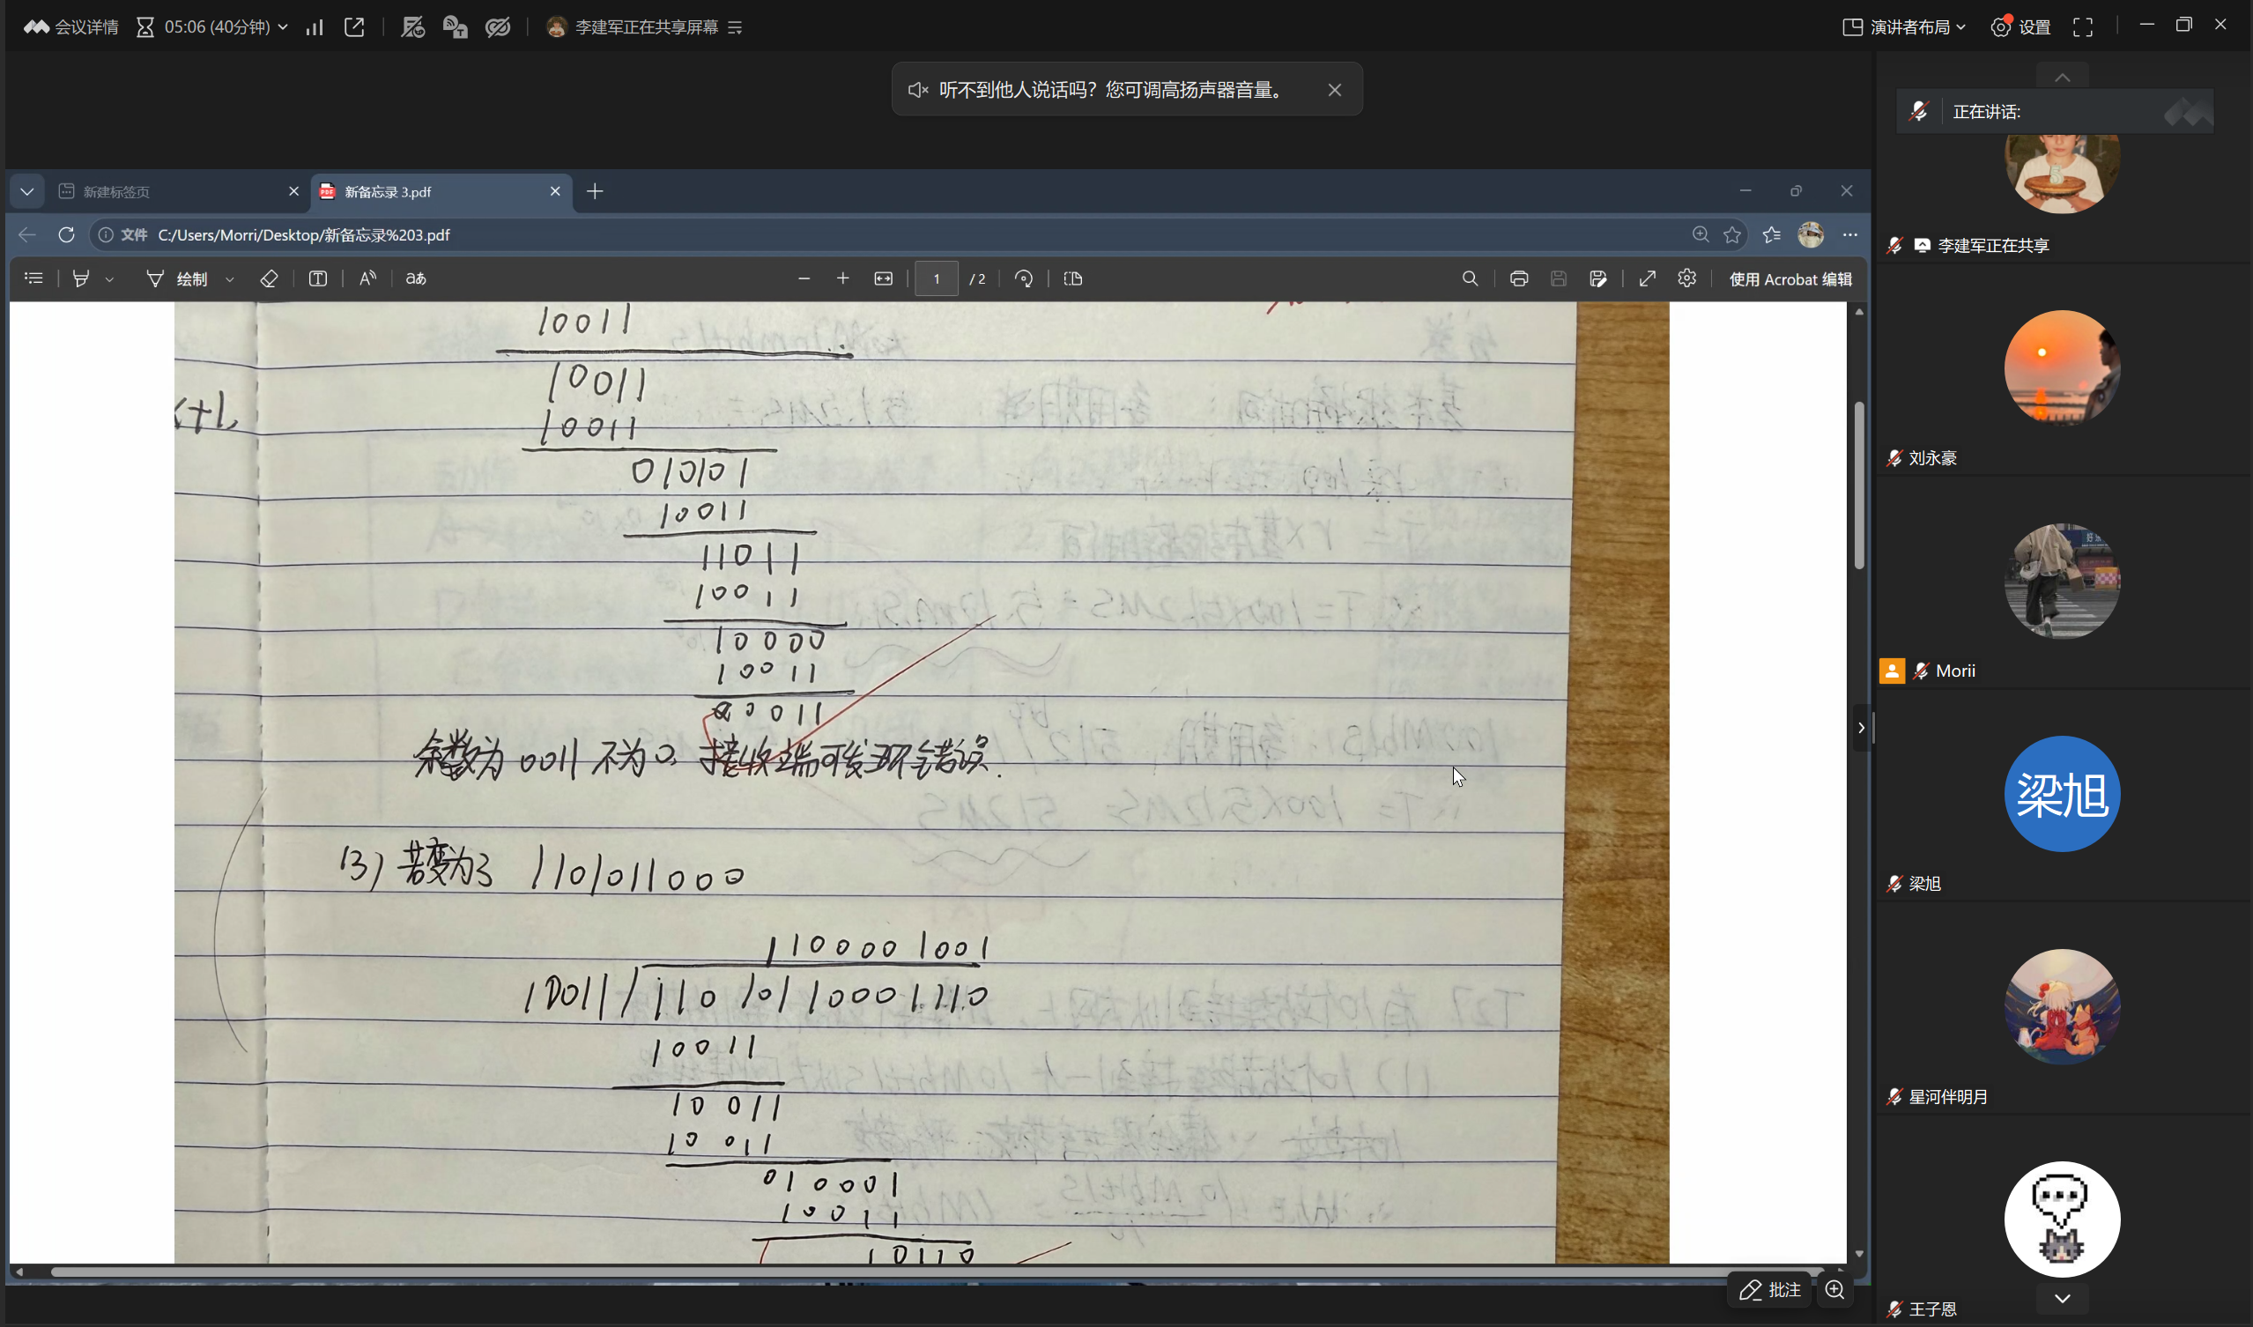The image size is (2253, 1327).
Task: Select the blue 梁旭 avatar
Action: click(x=2062, y=793)
